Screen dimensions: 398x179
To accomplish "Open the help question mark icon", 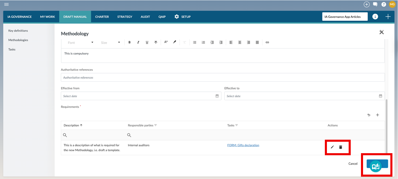I will [x=384, y=4].
